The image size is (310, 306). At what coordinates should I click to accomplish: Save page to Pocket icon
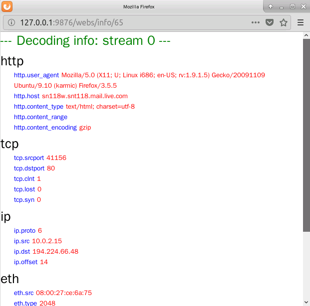(270, 22)
